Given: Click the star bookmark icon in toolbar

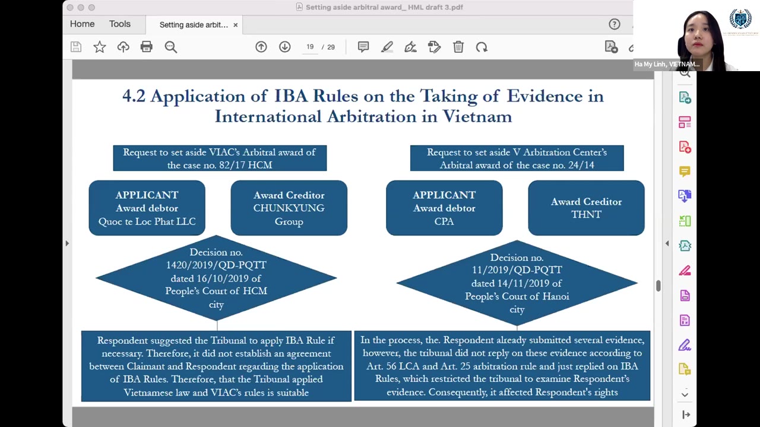Looking at the screenshot, I should [x=99, y=47].
